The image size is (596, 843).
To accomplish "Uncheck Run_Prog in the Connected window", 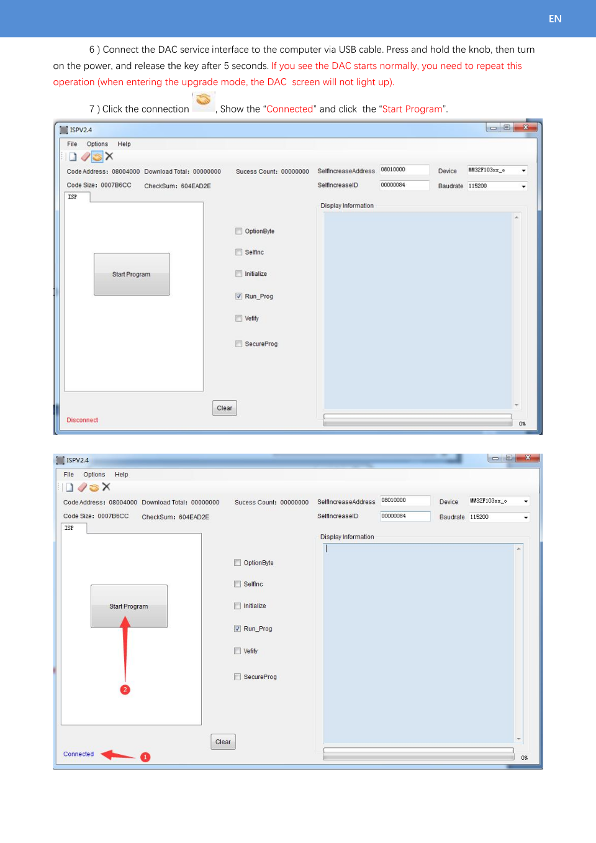I will pyautogui.click(x=238, y=629).
